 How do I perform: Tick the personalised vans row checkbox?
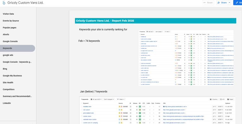[x=82, y=113]
